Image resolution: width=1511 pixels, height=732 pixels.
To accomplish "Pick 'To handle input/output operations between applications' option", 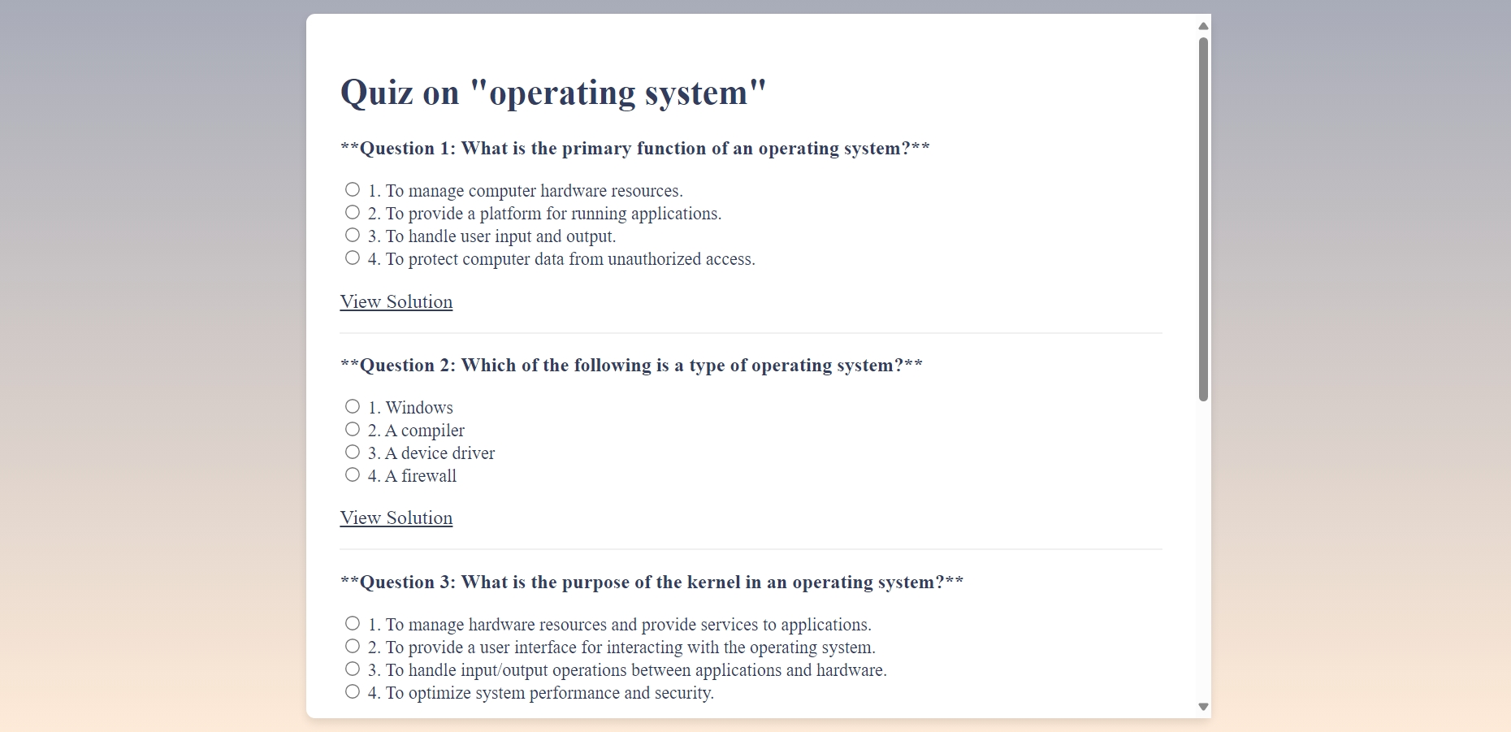I will point(353,669).
